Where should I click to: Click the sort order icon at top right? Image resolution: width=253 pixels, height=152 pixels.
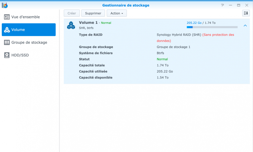click(x=246, y=13)
